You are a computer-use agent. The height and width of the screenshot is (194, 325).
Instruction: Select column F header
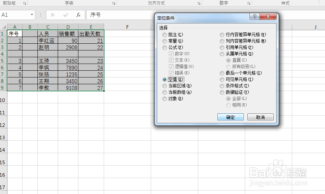point(127,27)
